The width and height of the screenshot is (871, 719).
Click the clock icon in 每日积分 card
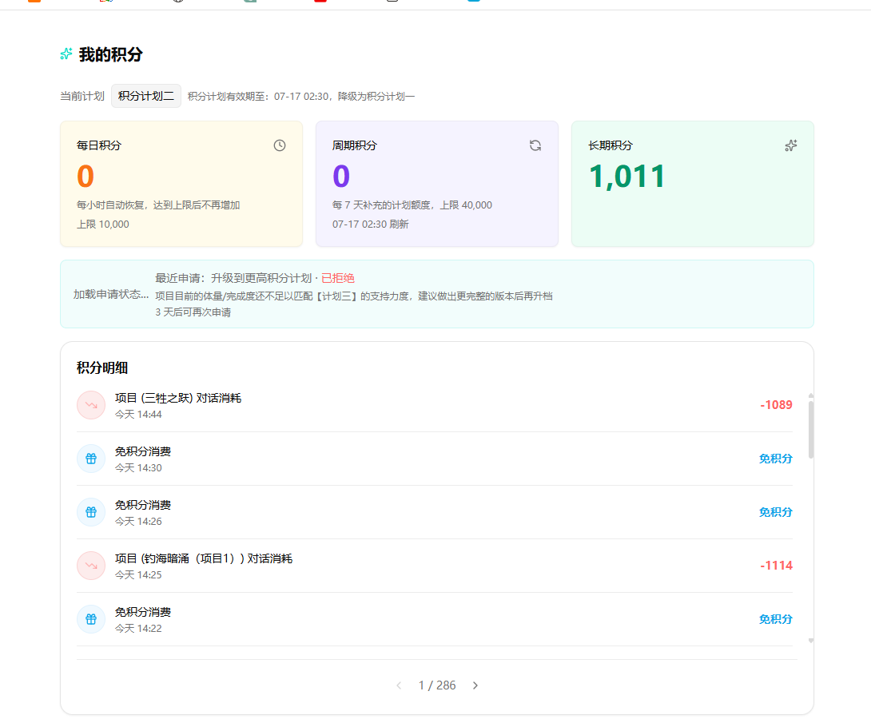click(280, 145)
